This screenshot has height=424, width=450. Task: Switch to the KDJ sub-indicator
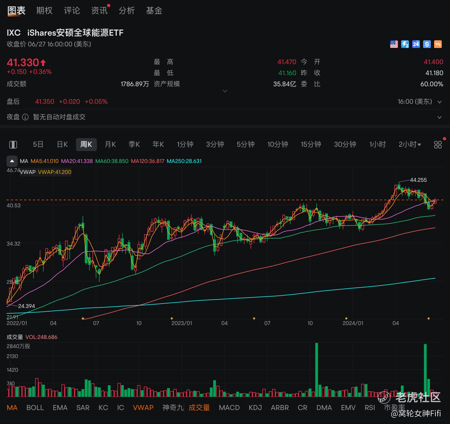pyautogui.click(x=255, y=408)
